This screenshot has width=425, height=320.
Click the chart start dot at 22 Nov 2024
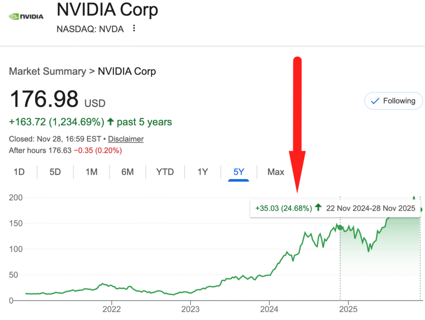340,227
